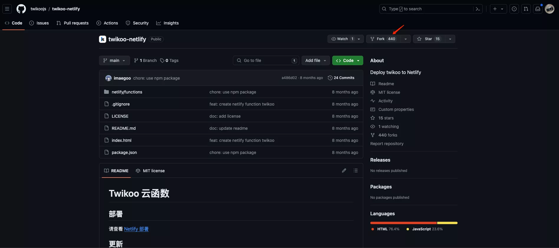559x248 pixels.
Task: Follow the Netlify 部署 link in README
Action: click(136, 229)
